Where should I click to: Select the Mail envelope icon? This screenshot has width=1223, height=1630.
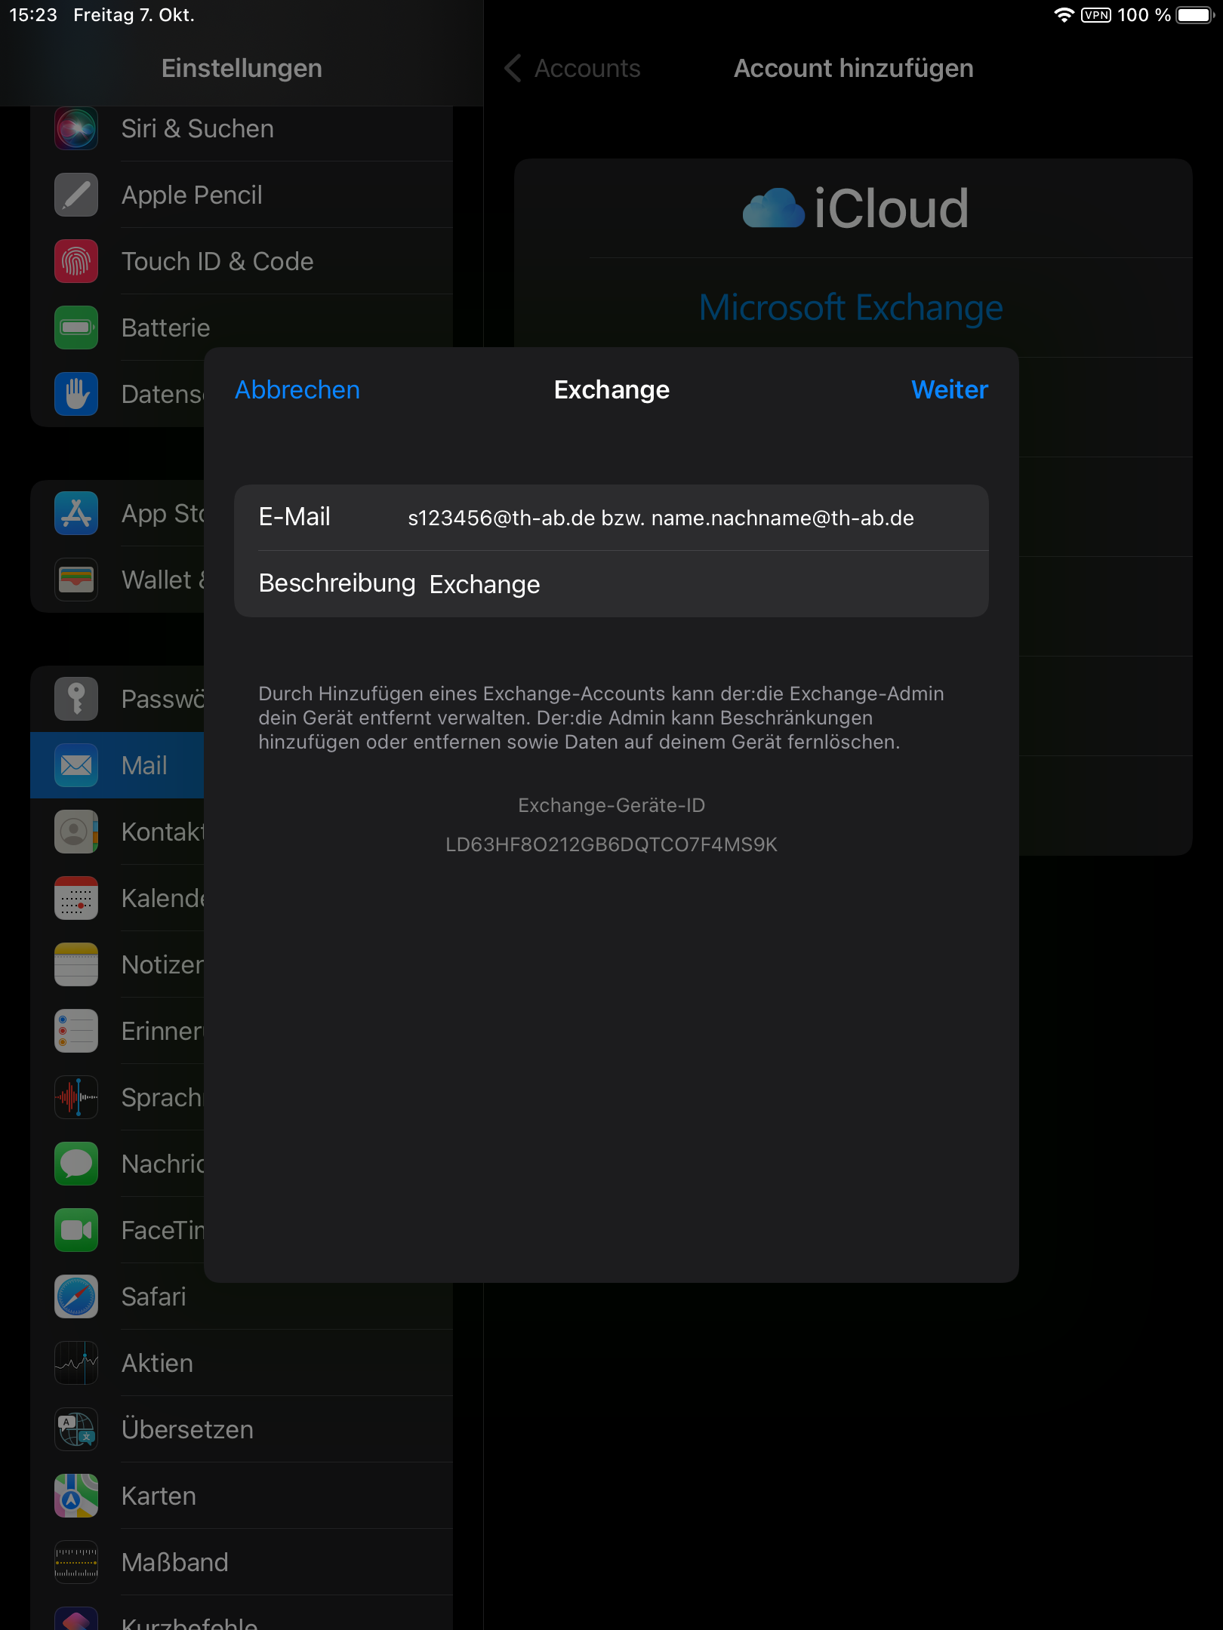(x=76, y=765)
